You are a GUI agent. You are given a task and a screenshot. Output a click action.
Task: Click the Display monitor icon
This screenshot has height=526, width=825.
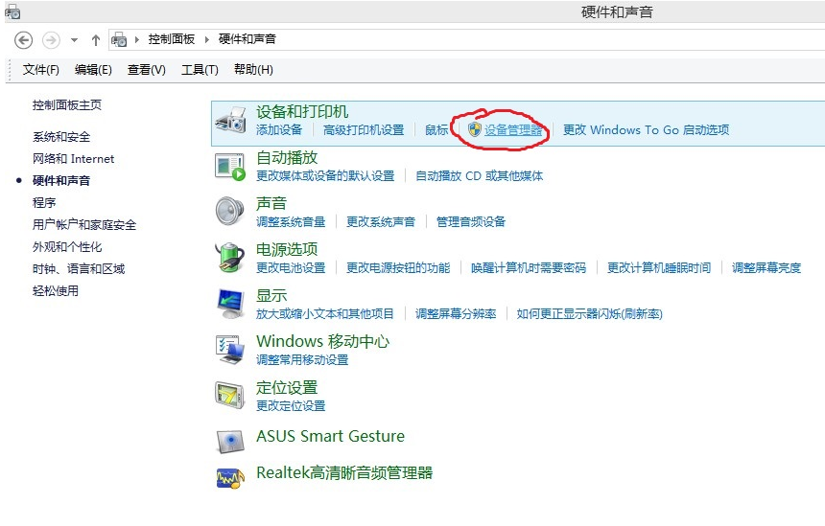230,303
